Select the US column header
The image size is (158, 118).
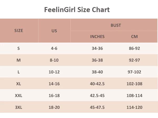coord(54,31)
